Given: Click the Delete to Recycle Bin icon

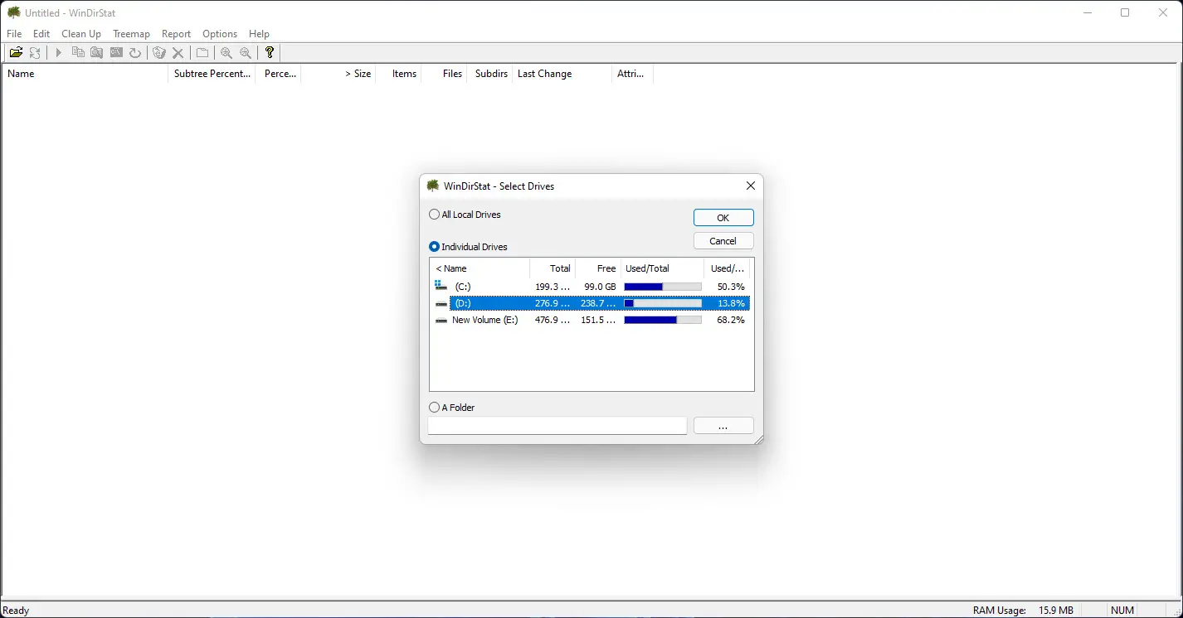Looking at the screenshot, I should (159, 53).
